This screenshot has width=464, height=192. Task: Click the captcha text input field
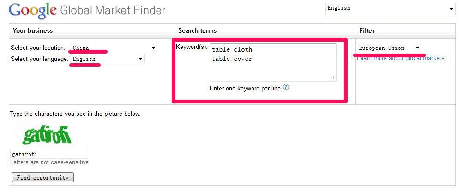[49, 154]
